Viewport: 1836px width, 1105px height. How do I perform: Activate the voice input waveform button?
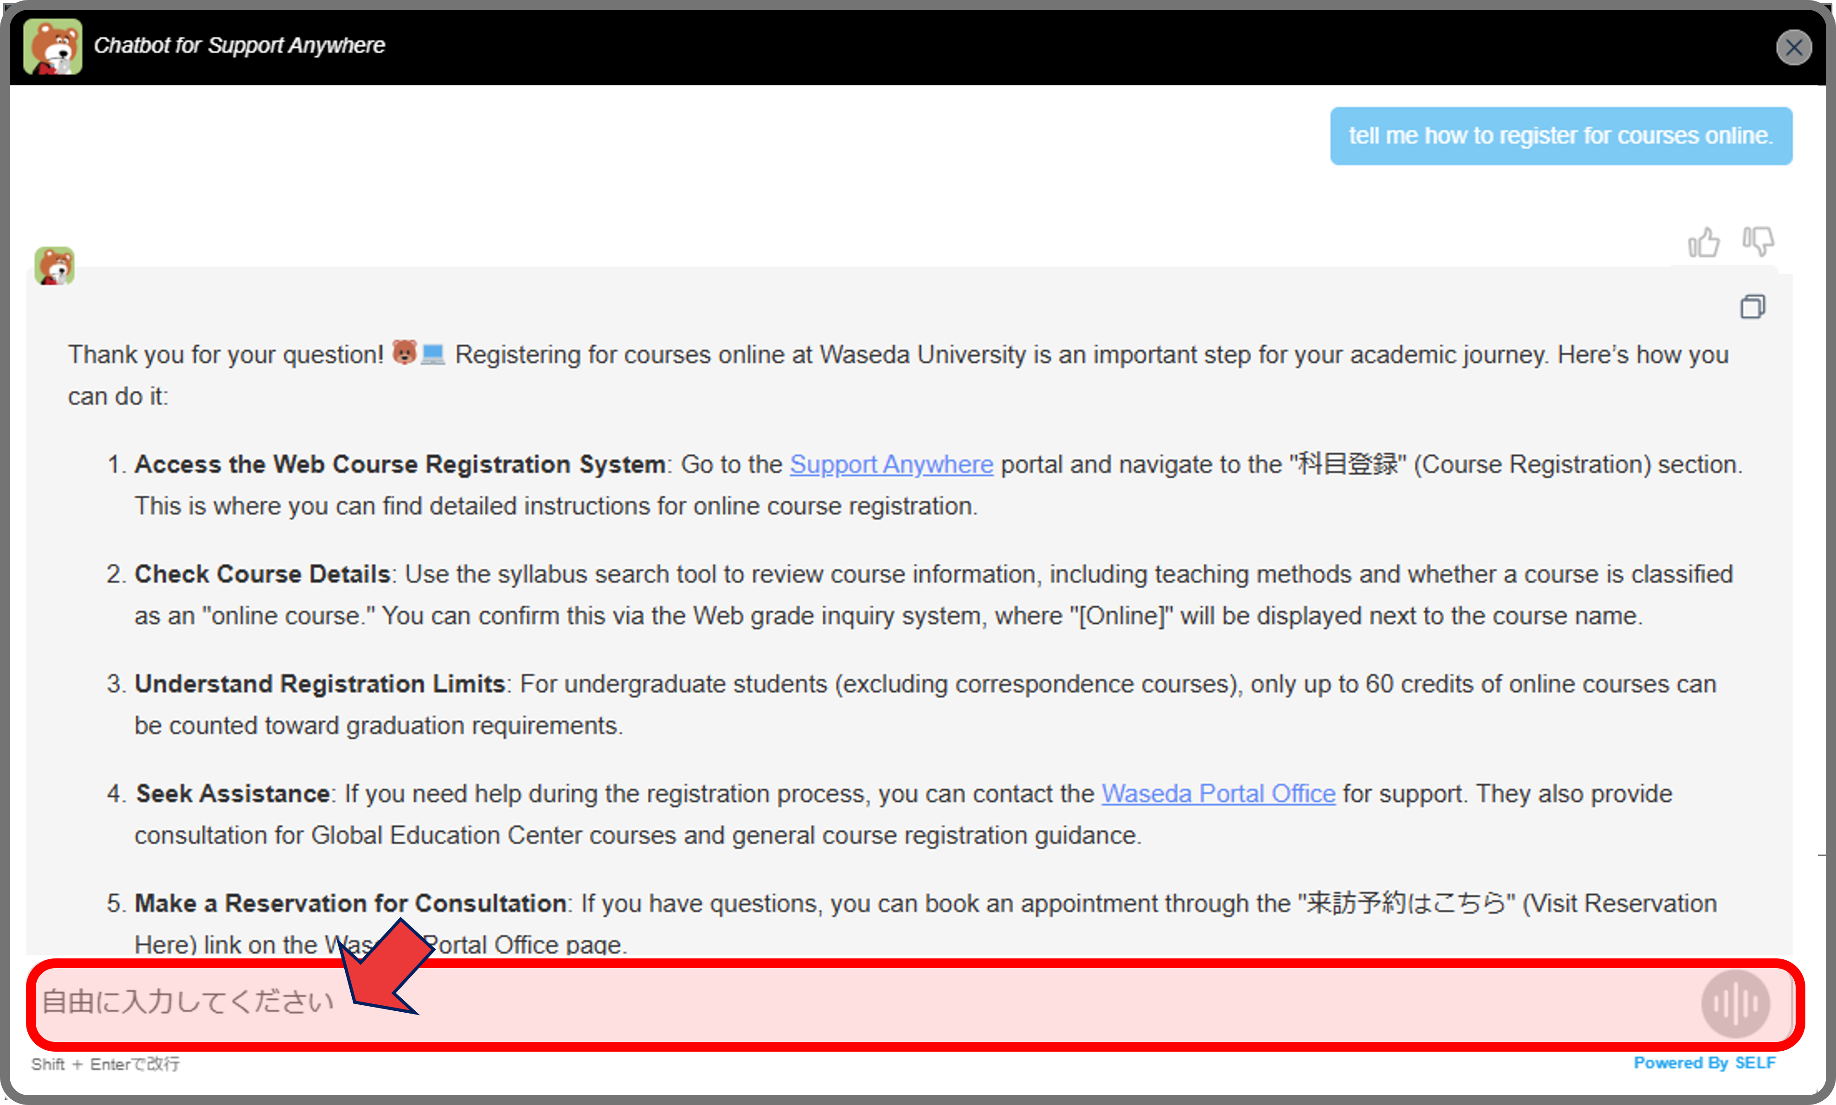click(x=1735, y=1004)
